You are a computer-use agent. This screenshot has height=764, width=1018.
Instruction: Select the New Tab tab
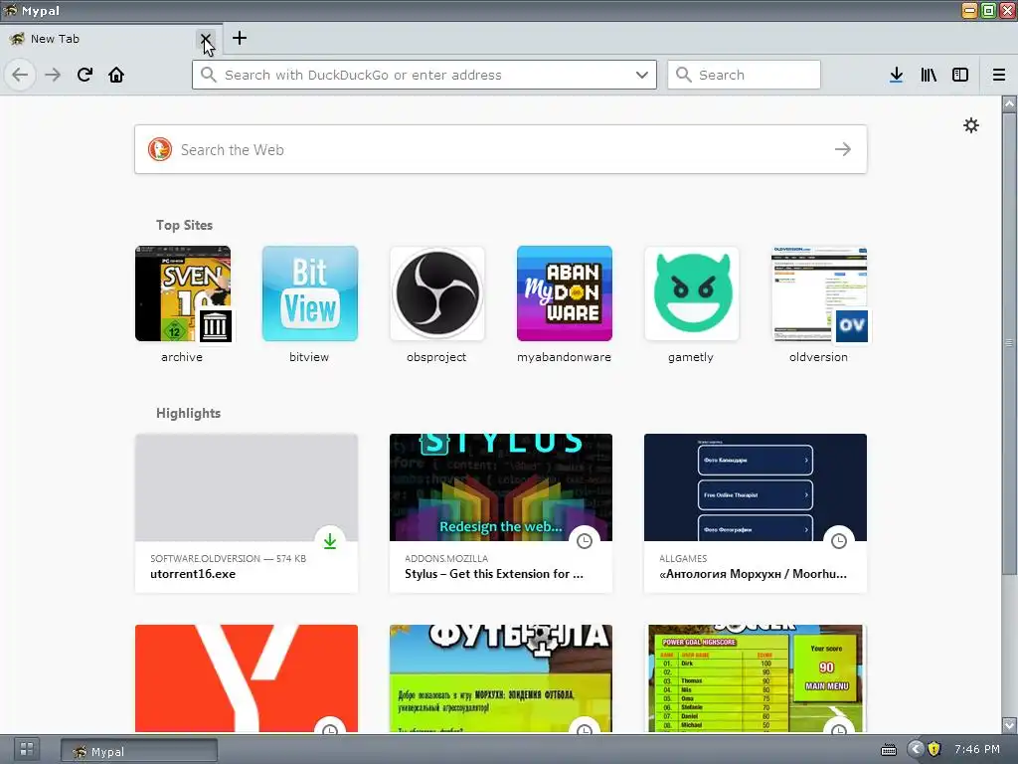click(111, 39)
